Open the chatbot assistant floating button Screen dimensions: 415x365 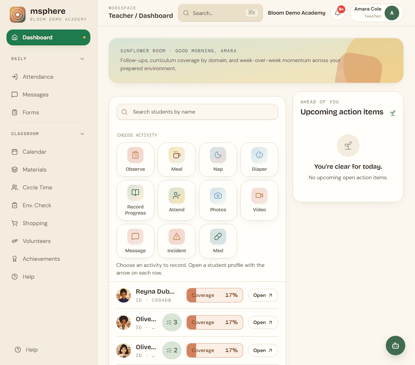[x=395, y=346]
